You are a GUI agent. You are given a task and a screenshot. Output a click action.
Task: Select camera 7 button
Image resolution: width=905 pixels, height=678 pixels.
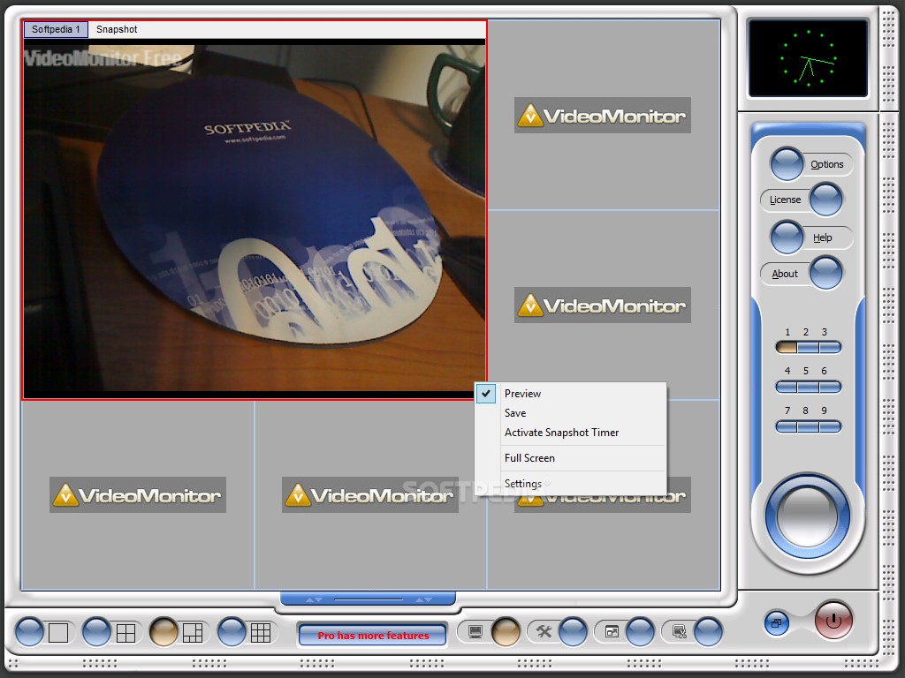(787, 426)
